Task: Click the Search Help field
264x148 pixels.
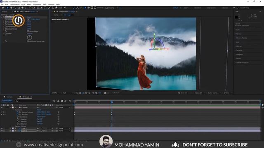Action: click(x=250, y=8)
